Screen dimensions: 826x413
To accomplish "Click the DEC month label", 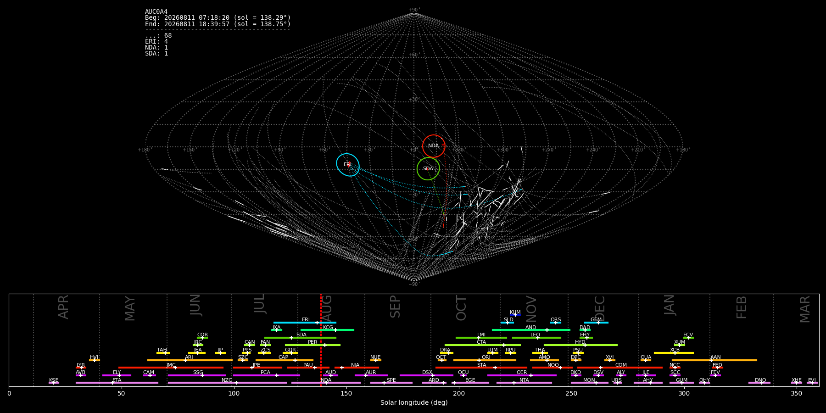I will click(600, 308).
